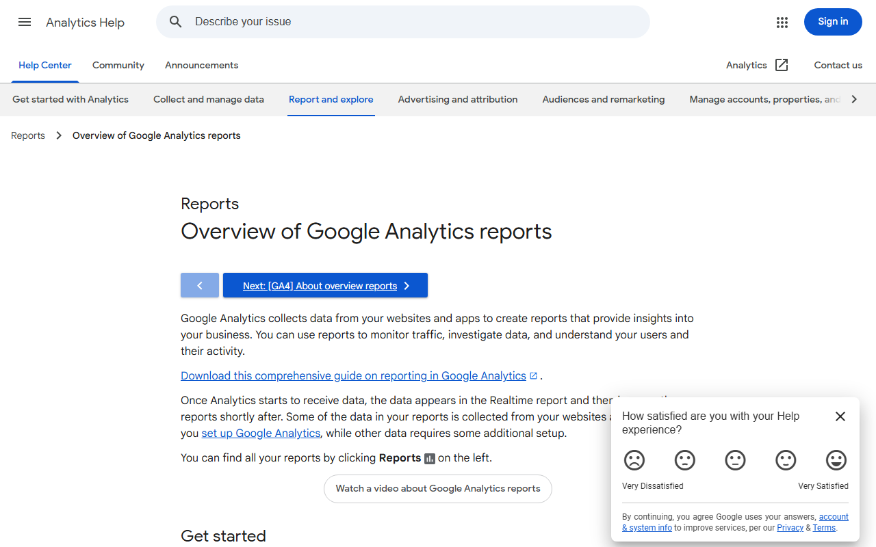Select the slightly dissatisfied face
The image size is (876, 547).
(685, 460)
